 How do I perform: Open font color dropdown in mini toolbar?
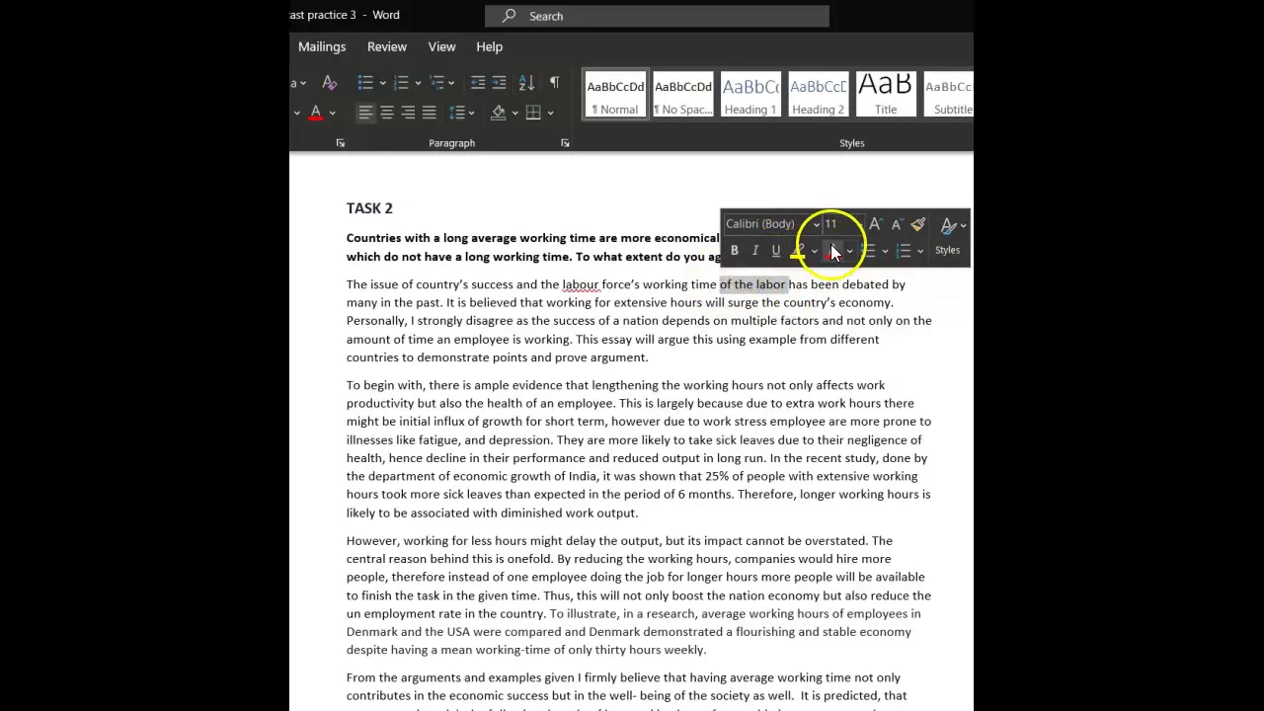[x=849, y=251]
